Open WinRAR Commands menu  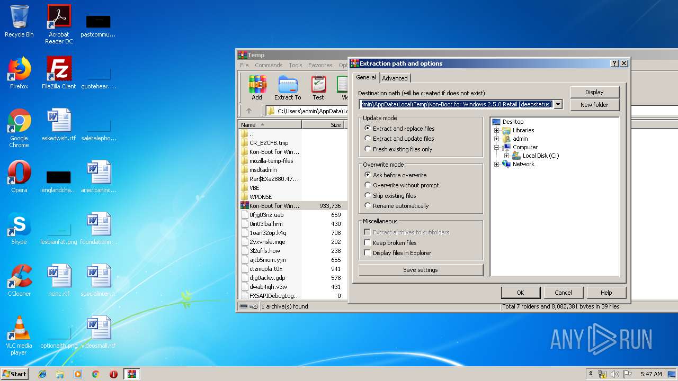click(x=269, y=65)
